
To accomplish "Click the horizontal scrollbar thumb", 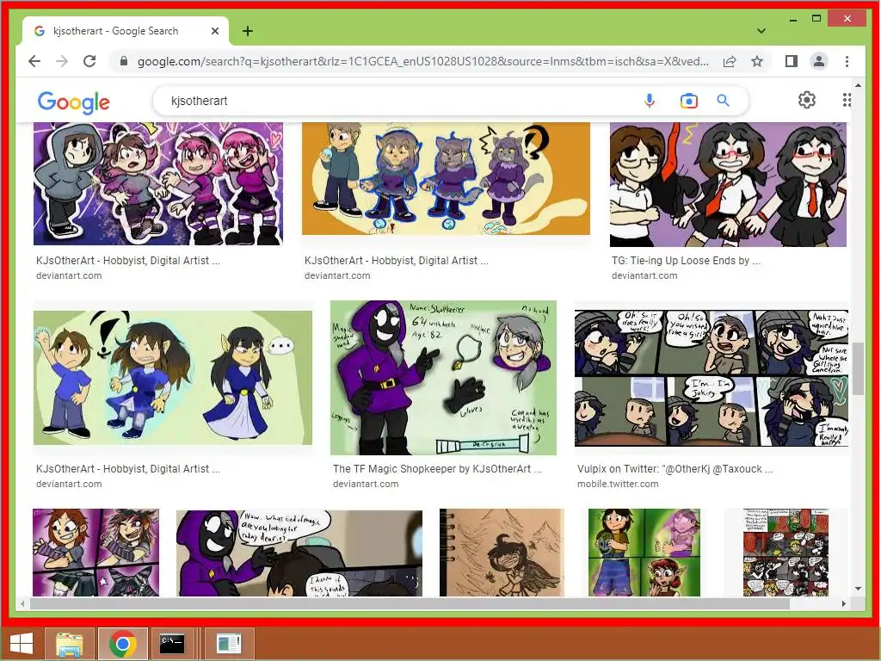I will (x=410, y=603).
